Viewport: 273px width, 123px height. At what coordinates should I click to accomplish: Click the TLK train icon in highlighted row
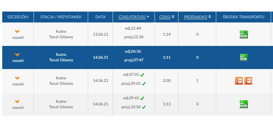244,57
